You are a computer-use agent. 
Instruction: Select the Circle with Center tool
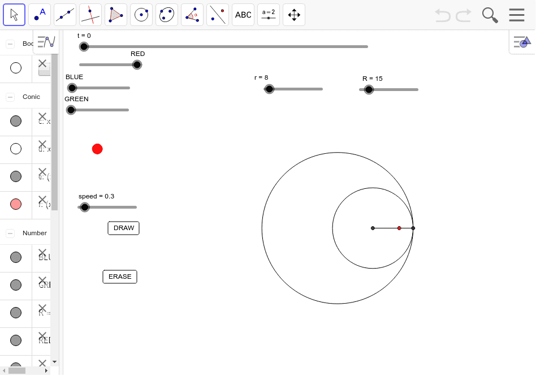141,14
